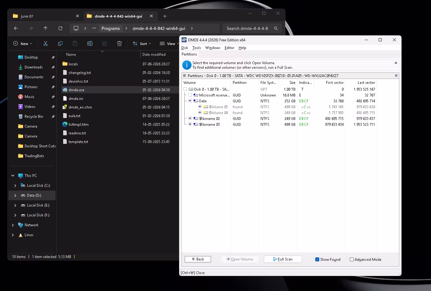Click the search magnifier icon in Explorer
The height and width of the screenshot is (291, 431).
(x=276, y=28)
